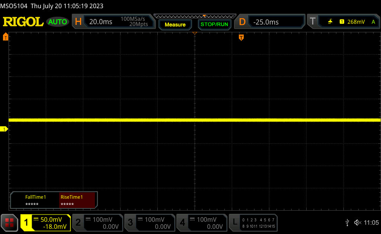Open the trigger T label
Image resolution: width=381 pixels, height=234 pixels.
313,22
